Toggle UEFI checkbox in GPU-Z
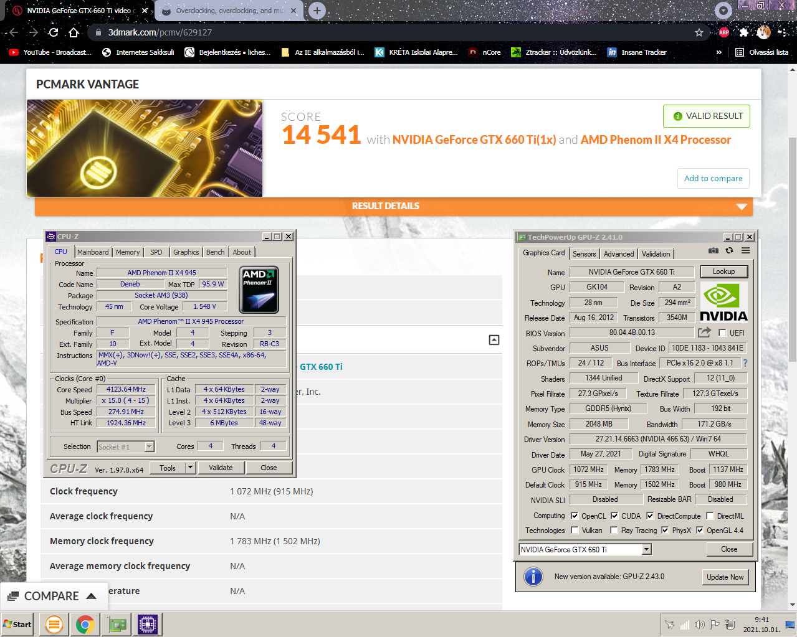The width and height of the screenshot is (797, 637). pyautogui.click(x=722, y=333)
